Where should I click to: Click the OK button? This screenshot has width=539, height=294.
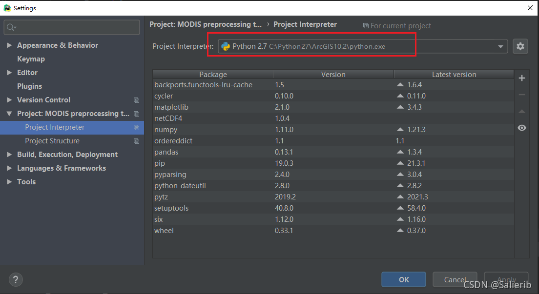pyautogui.click(x=404, y=279)
